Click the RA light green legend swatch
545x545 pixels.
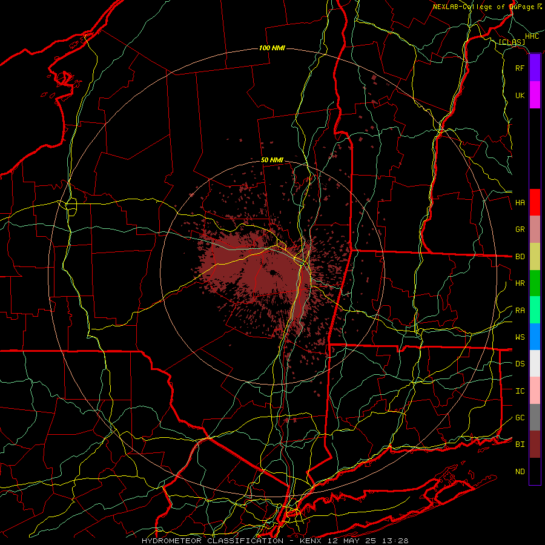pos(535,309)
